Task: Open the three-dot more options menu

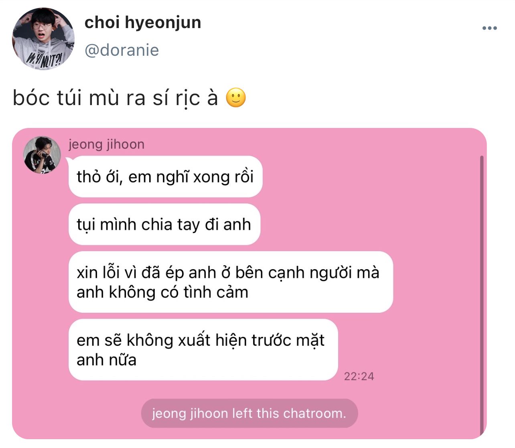Action: (x=489, y=28)
